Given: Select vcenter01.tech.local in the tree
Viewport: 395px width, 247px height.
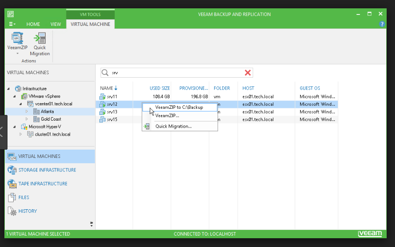Looking at the screenshot, I should [54, 104].
